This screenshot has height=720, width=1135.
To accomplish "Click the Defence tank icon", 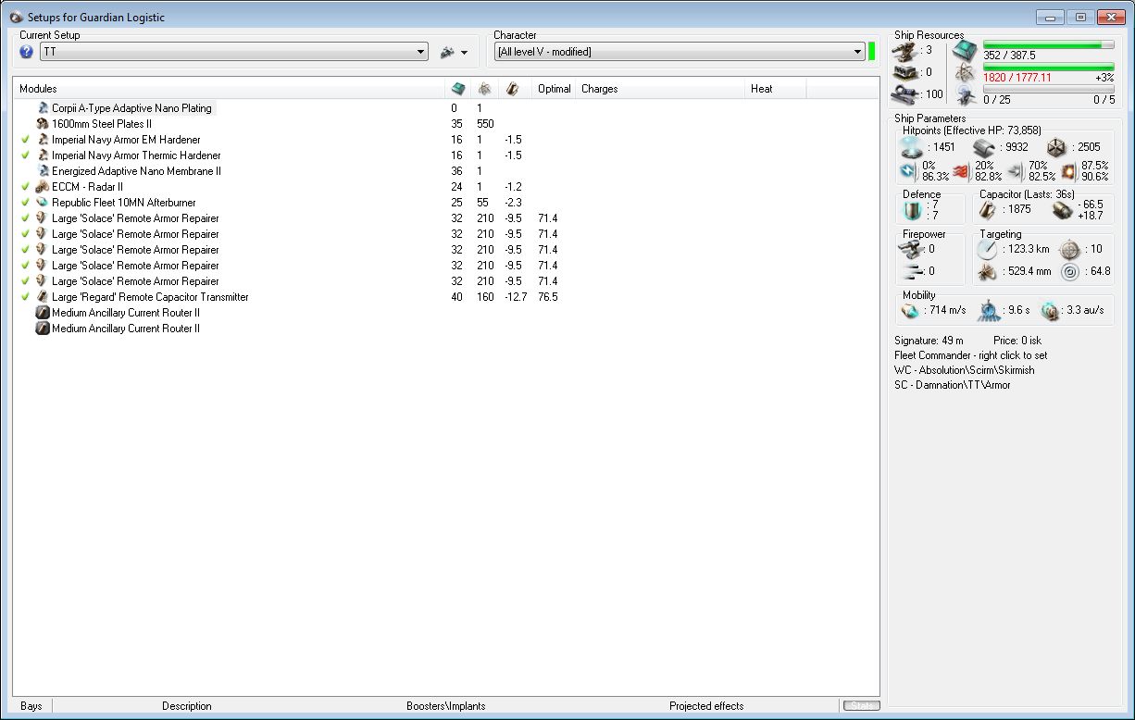I will pyautogui.click(x=913, y=210).
